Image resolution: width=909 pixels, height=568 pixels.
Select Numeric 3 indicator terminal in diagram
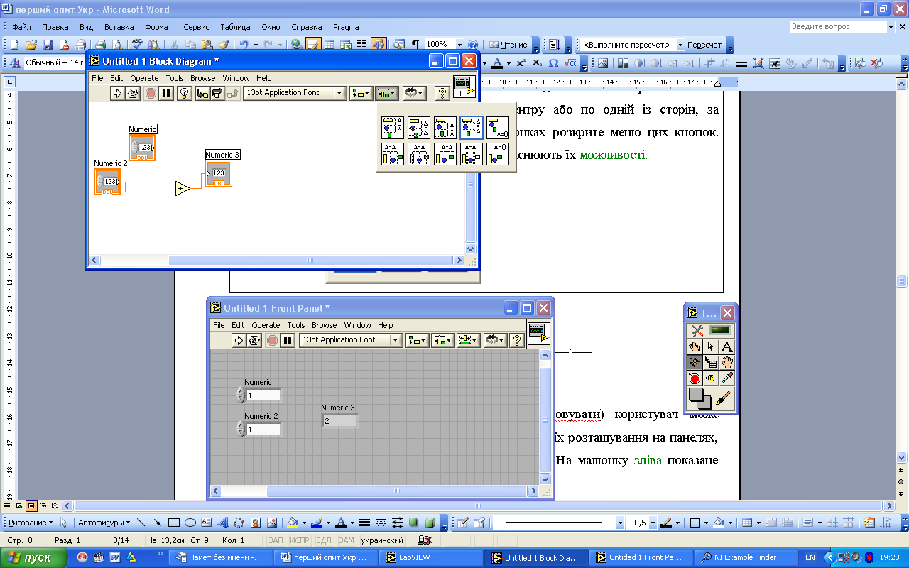pyautogui.click(x=219, y=173)
